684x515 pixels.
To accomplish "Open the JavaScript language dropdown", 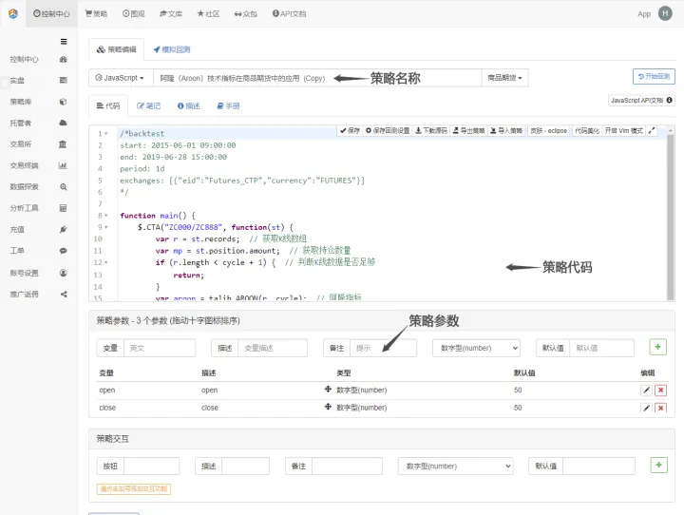I will point(121,78).
